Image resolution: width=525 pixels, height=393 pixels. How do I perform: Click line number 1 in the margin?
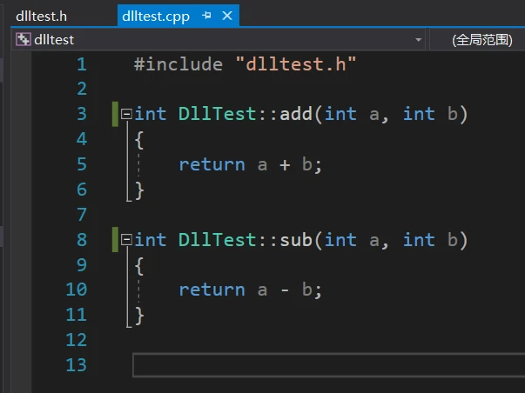coord(81,64)
